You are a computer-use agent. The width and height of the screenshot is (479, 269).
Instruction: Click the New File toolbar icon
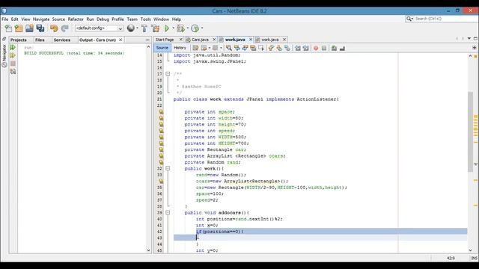(x=8, y=28)
